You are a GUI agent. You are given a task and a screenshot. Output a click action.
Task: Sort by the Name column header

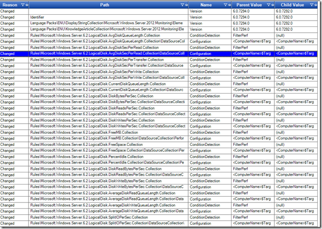206,5
